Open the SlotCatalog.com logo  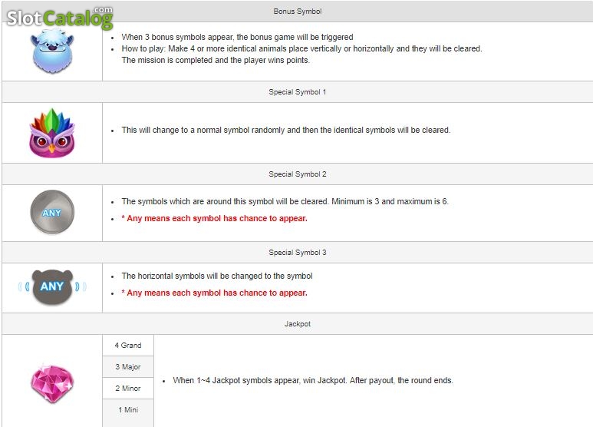pyautogui.click(x=60, y=18)
